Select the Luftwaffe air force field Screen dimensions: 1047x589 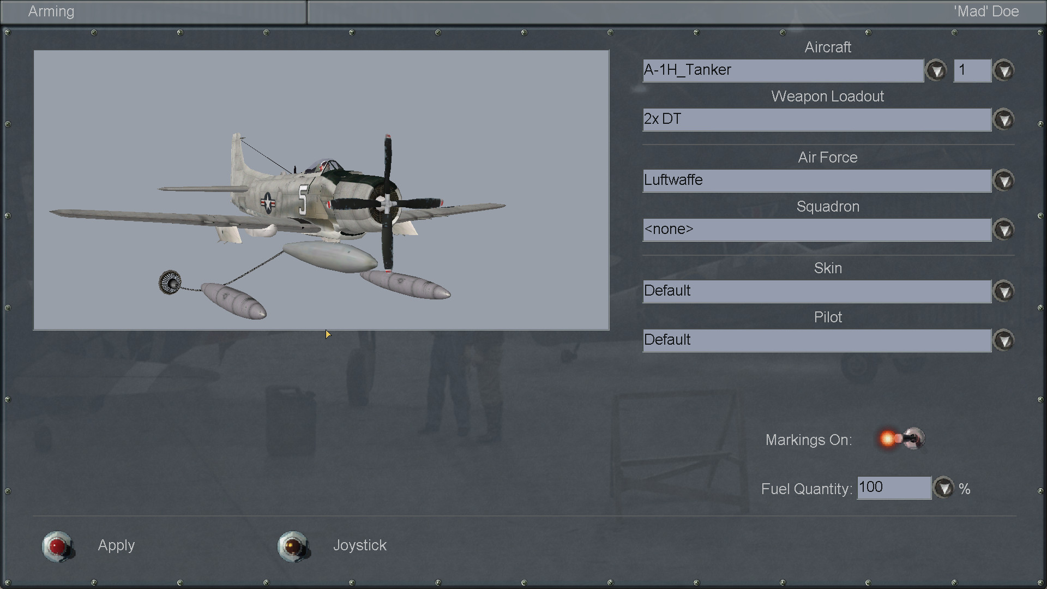[816, 181]
